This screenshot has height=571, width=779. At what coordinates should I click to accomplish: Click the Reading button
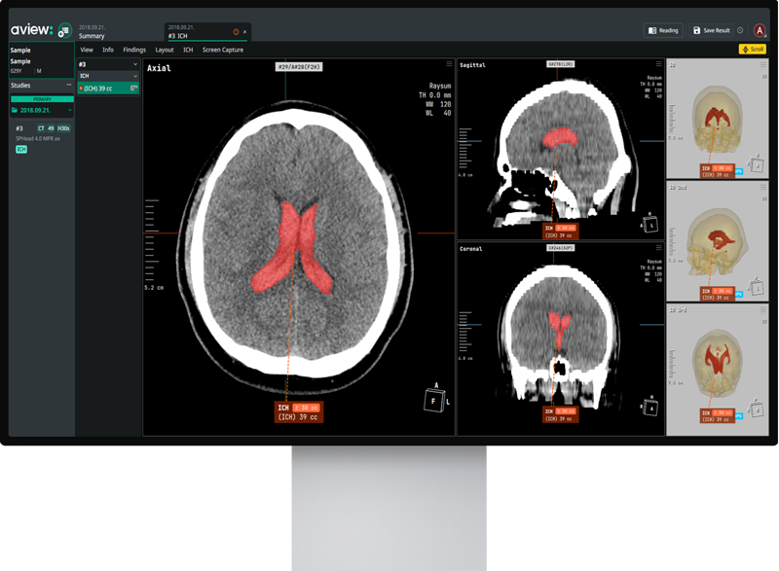663,30
